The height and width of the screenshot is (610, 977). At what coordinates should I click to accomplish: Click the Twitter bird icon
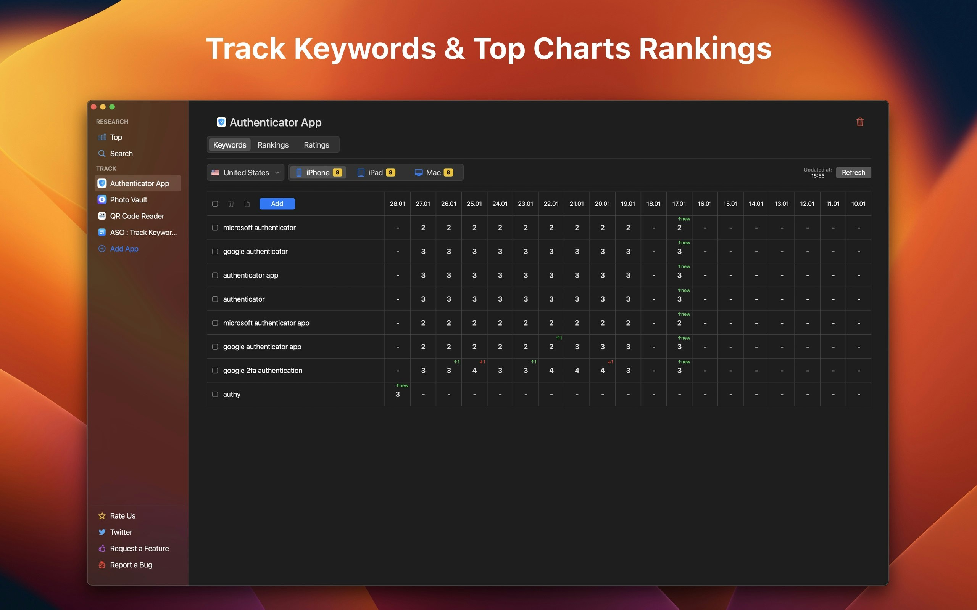pos(102,532)
